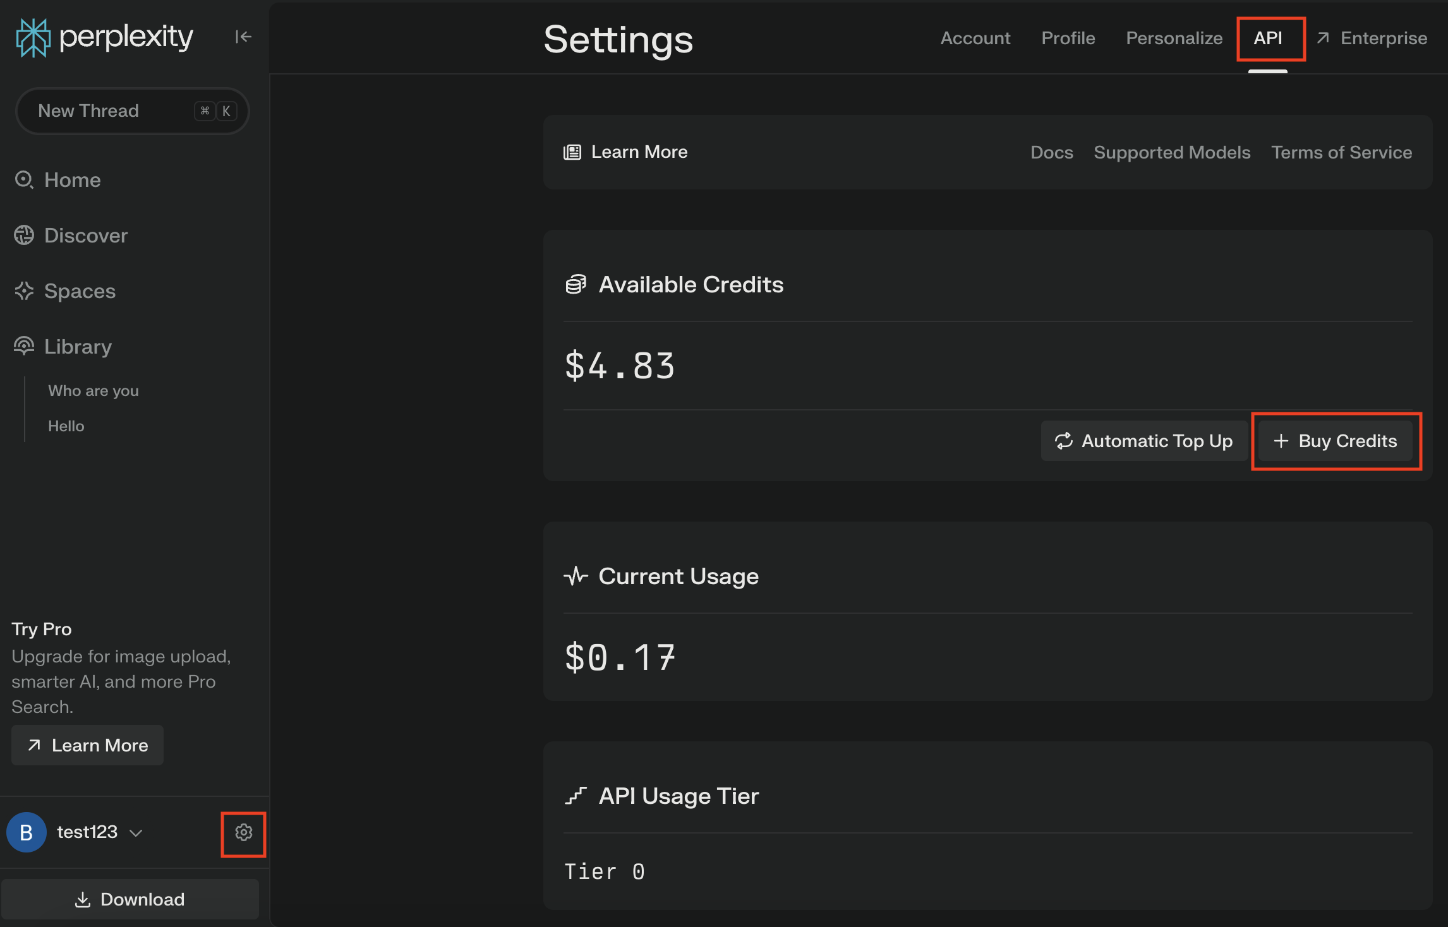Collapse the sidebar with the arrow icon
Image resolution: width=1448 pixels, height=927 pixels.
point(243,37)
